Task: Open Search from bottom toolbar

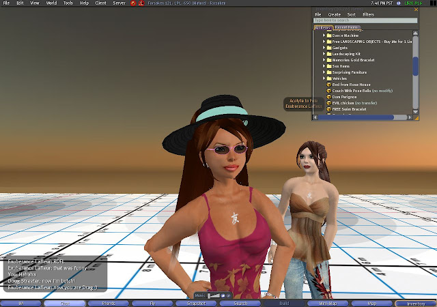Action: pyautogui.click(x=240, y=304)
